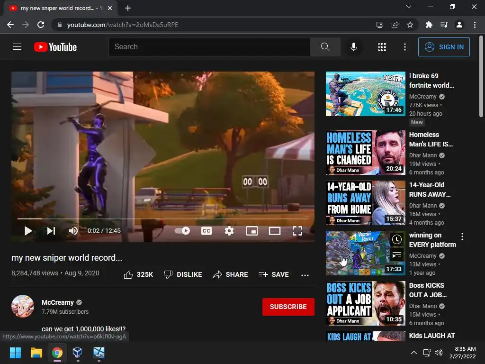The width and height of the screenshot is (485, 364).
Task: Enable miniplayer mode
Action: 252,231
